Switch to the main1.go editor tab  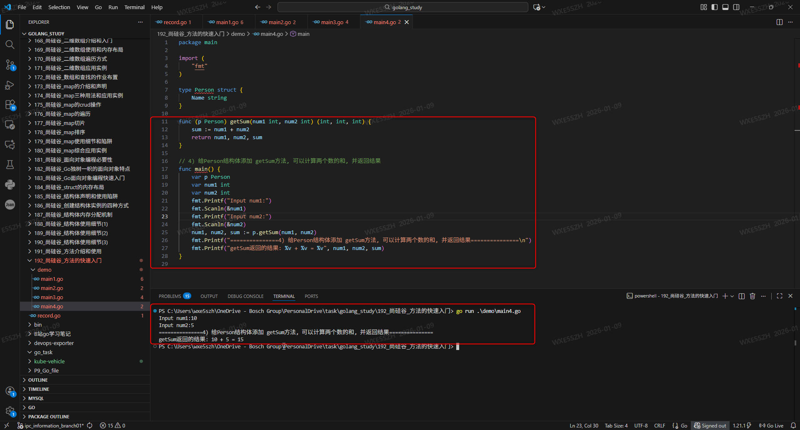(229, 22)
